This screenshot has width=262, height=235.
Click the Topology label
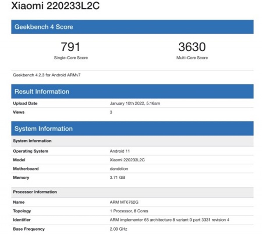click(22, 211)
